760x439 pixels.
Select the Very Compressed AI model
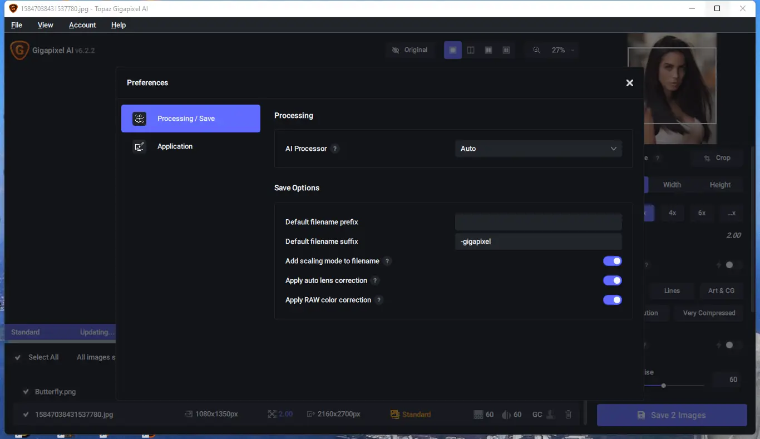[709, 313]
